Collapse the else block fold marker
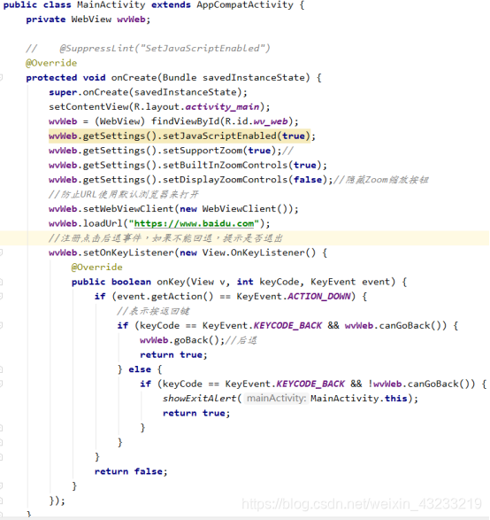490x520 pixels. point(1,369)
